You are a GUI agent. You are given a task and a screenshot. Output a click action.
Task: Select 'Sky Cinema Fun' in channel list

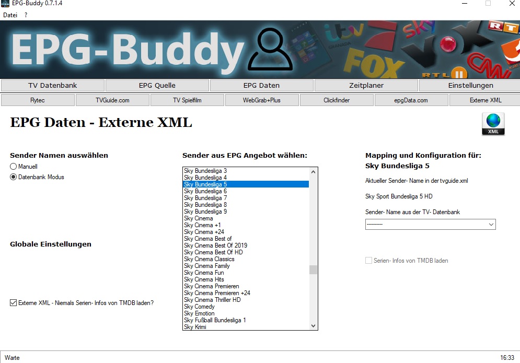click(246, 273)
